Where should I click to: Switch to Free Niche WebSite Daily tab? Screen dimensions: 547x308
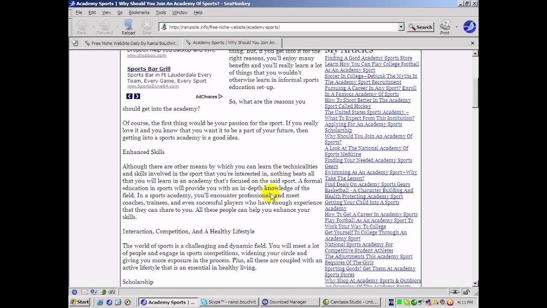click(x=132, y=43)
